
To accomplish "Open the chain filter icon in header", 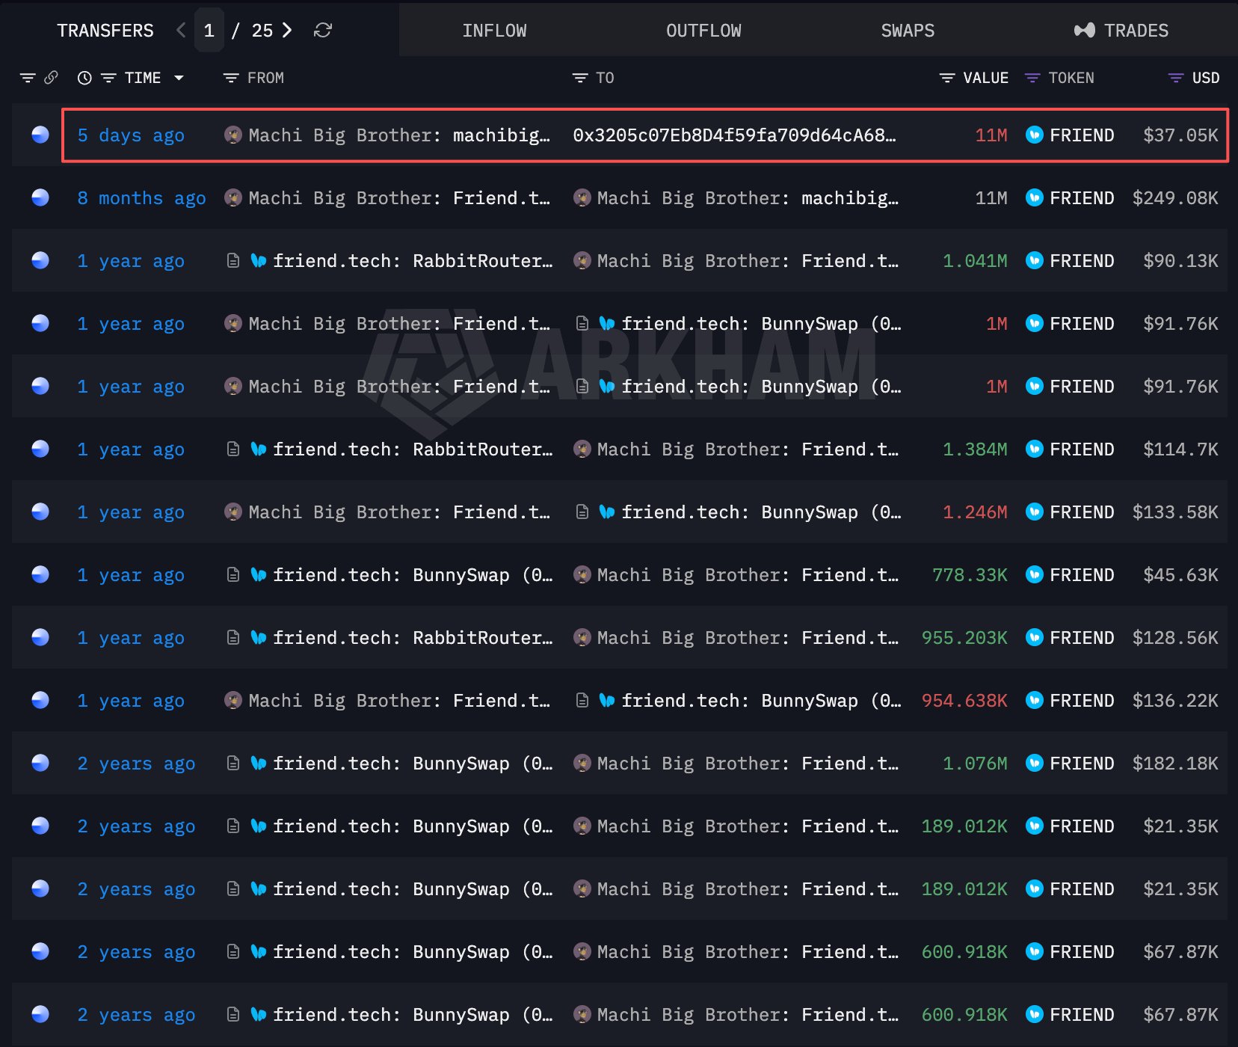I will (28, 78).
